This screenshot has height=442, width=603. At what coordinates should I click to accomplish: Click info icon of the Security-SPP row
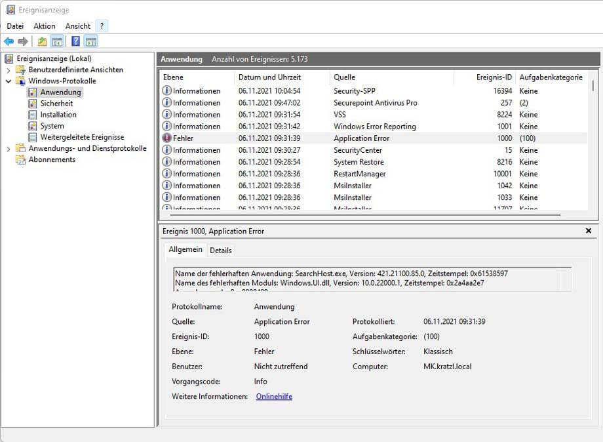tap(166, 90)
